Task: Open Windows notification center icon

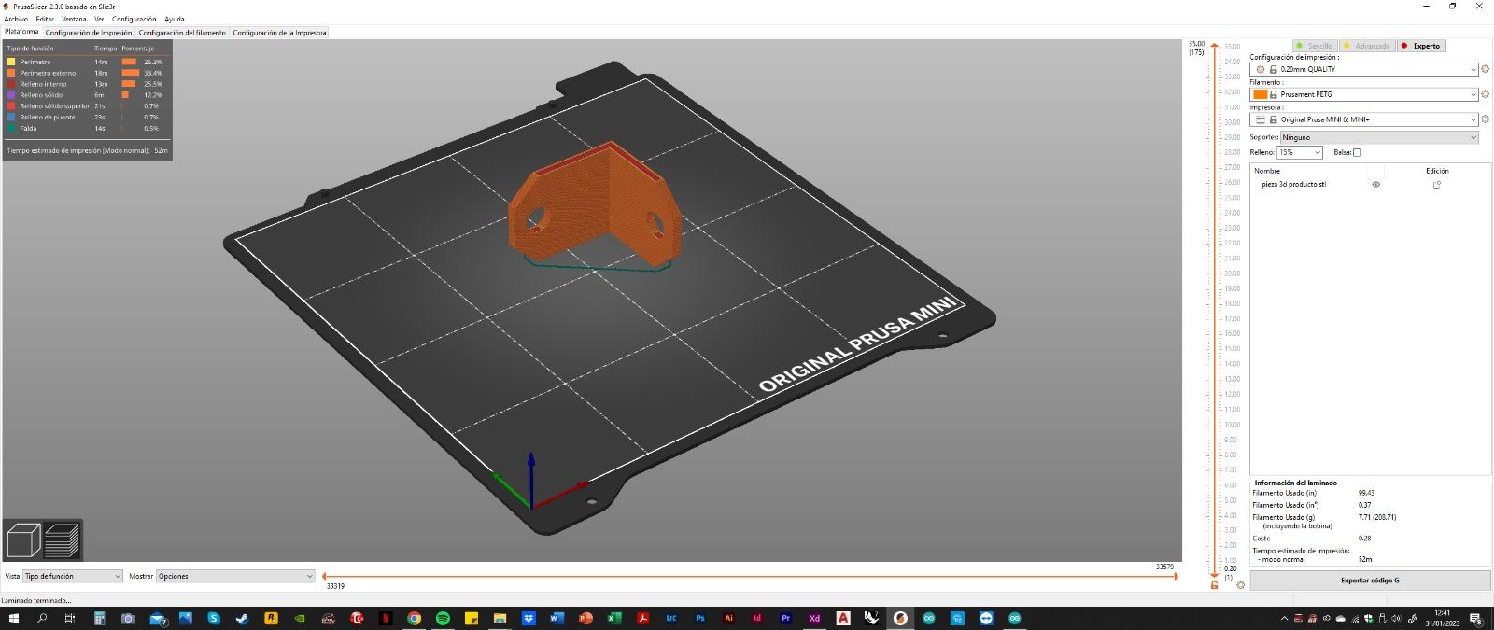Action: click(x=1476, y=618)
